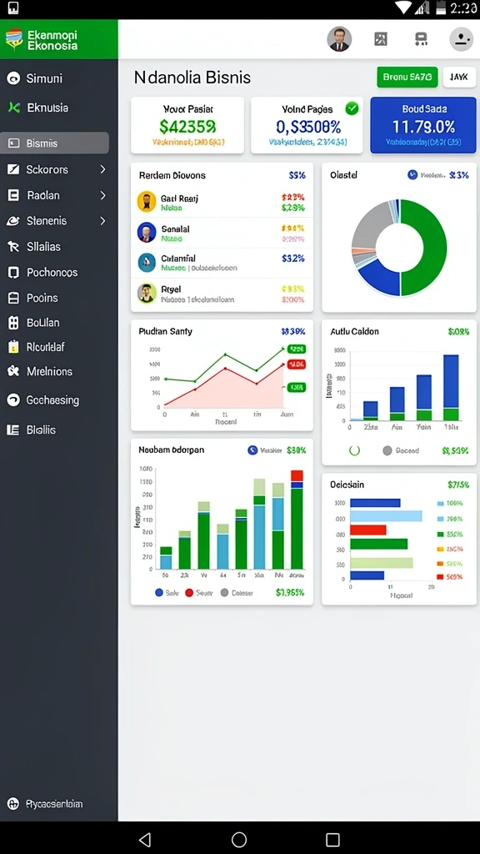This screenshot has height=854, width=480.
Task: Click the green check badge on Volnd Pages
Action: [x=352, y=108]
